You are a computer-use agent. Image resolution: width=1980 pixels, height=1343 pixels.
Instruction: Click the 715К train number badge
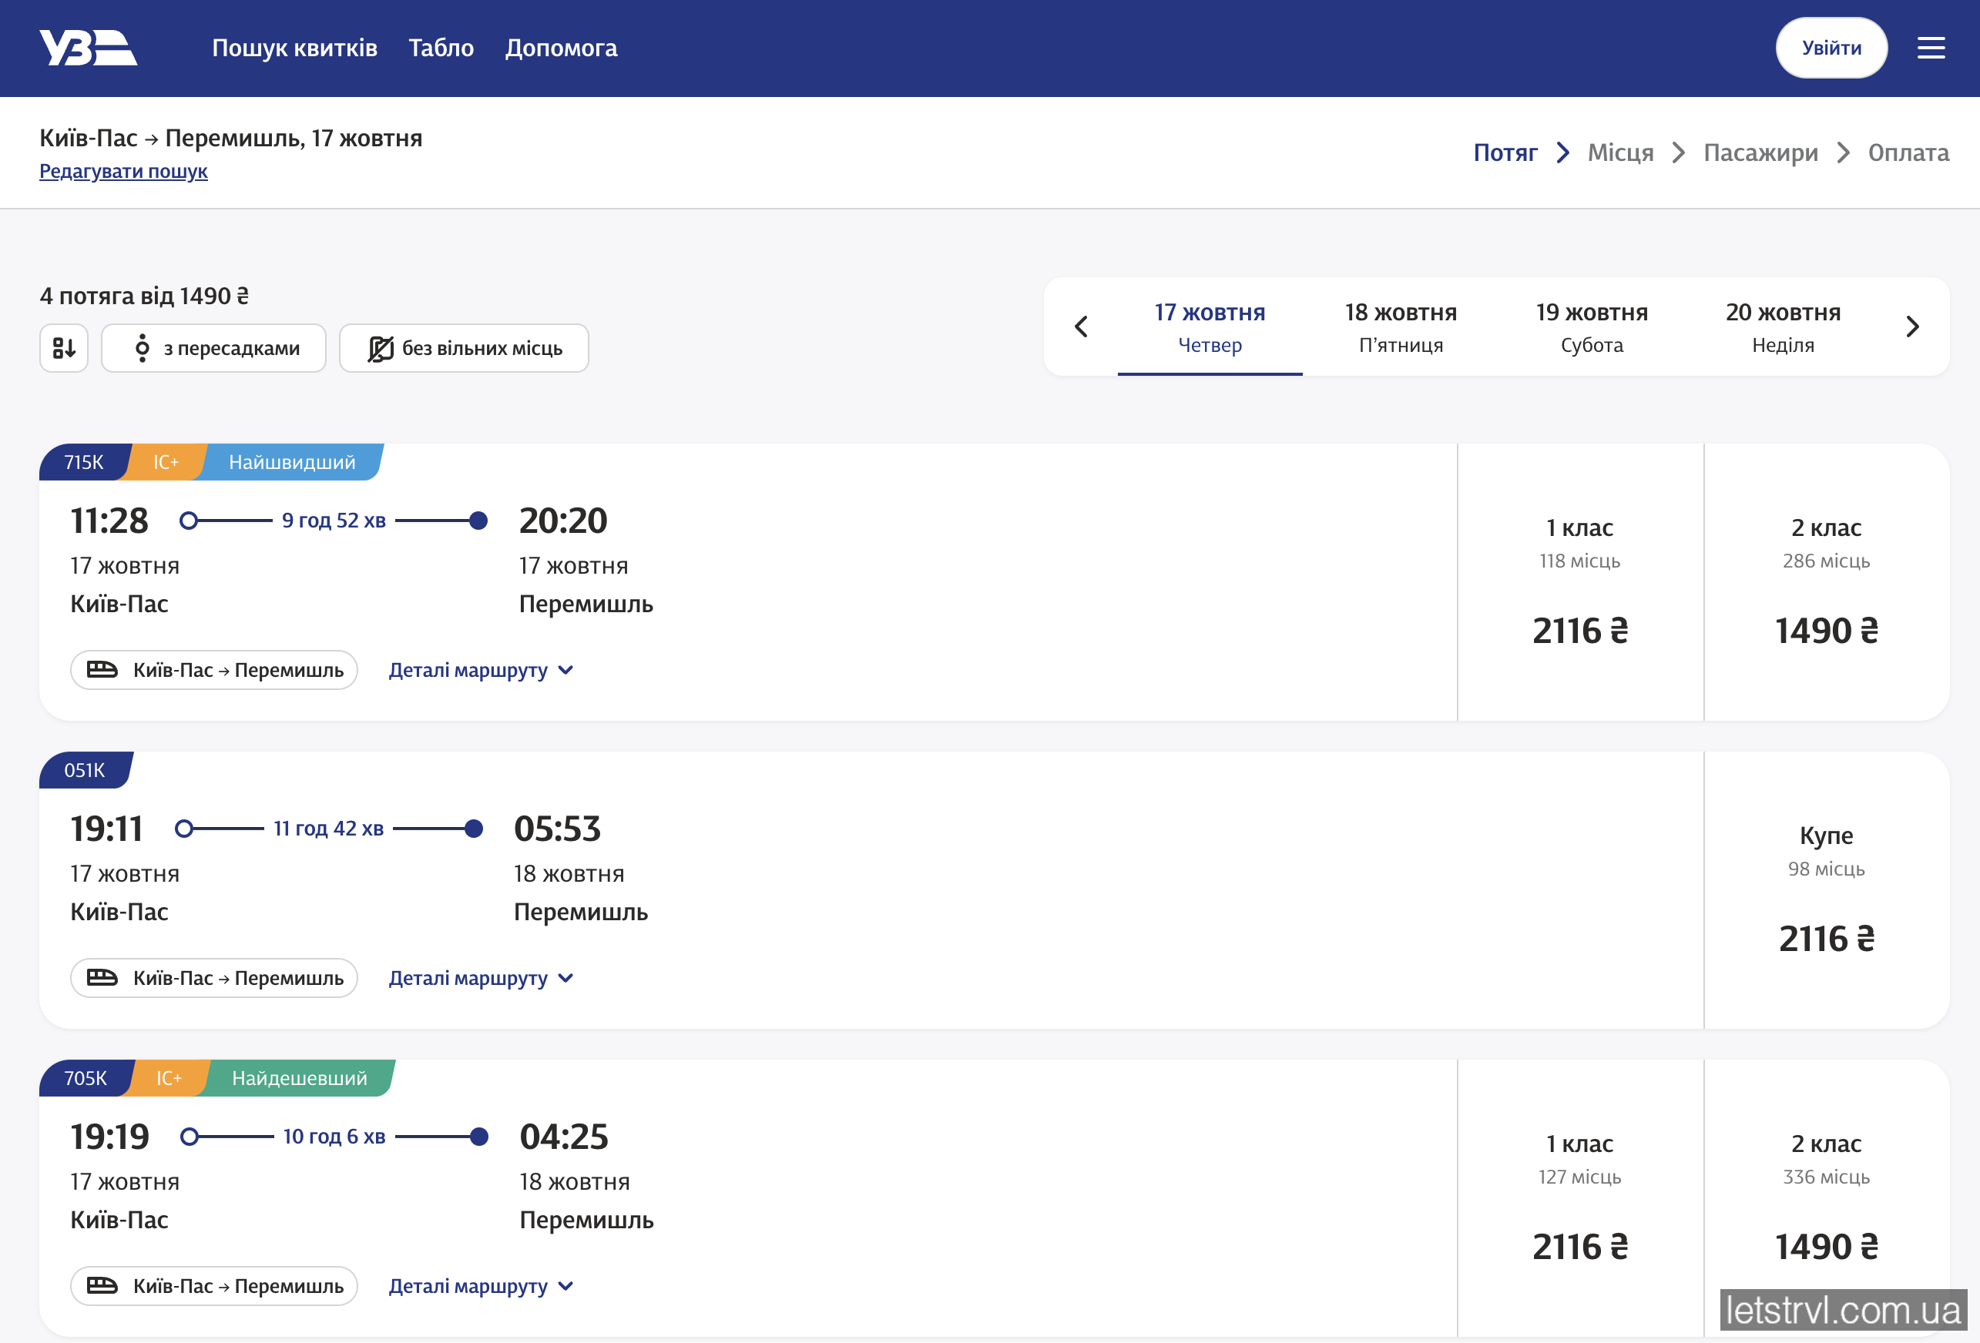(x=83, y=463)
